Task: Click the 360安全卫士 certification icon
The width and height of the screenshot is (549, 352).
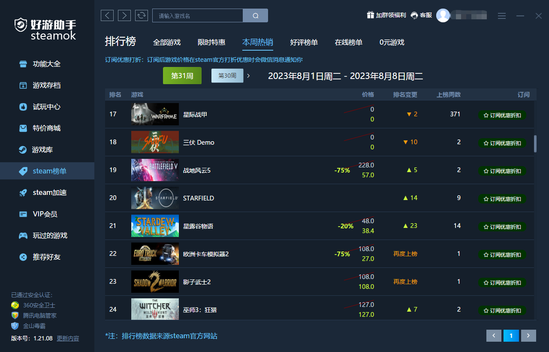Action: click(15, 305)
